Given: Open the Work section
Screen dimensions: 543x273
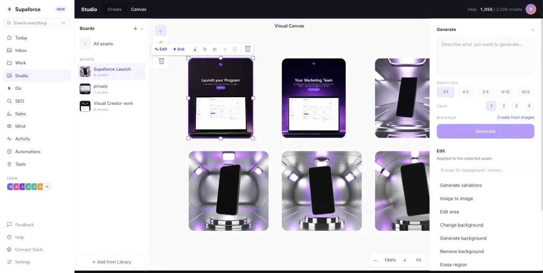Looking at the screenshot, I should 37,63.
